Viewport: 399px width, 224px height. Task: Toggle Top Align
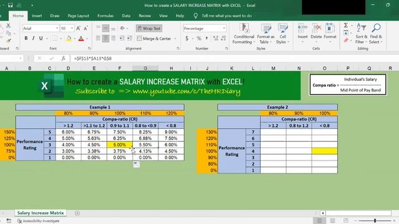click(98, 28)
